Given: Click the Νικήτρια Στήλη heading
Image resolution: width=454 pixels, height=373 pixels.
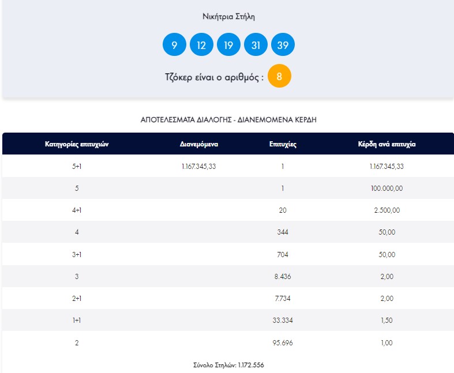Looking at the screenshot, I should [229, 17].
